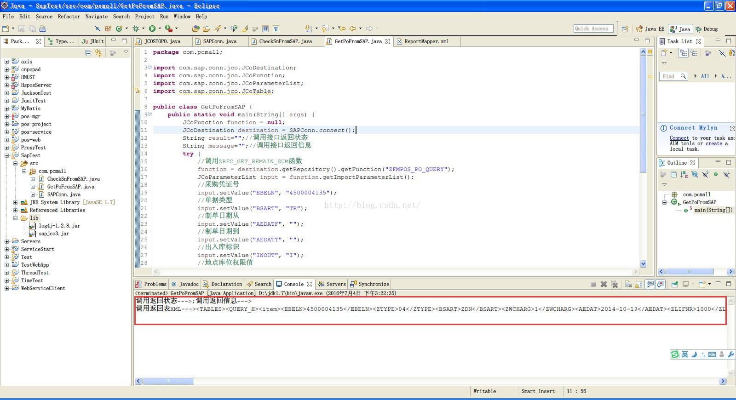Collapse the lib folder node
The height and width of the screenshot is (400, 736).
[15, 218]
